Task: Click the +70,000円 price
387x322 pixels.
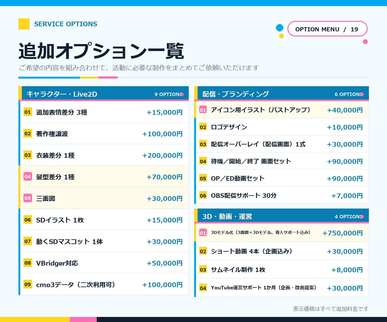Action: [x=165, y=177]
